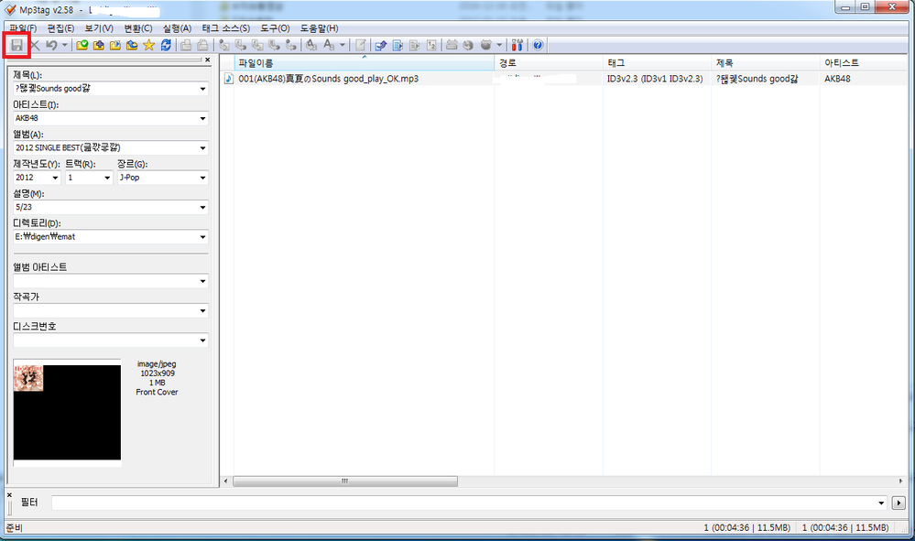Expand the Undo history dropdown arrow
Screen dimensions: 915x541
coord(65,45)
